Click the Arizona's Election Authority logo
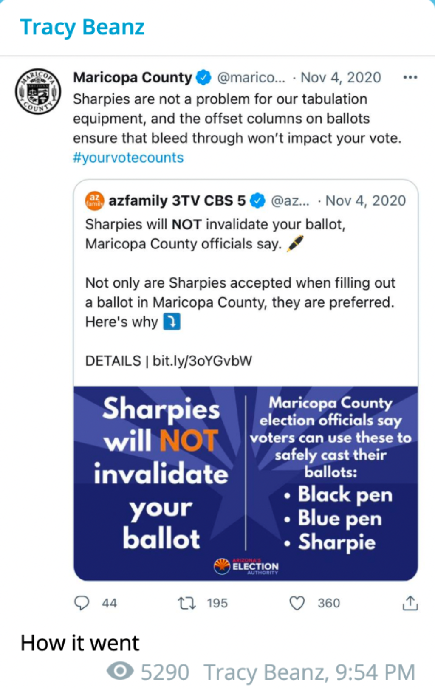 tap(246, 566)
